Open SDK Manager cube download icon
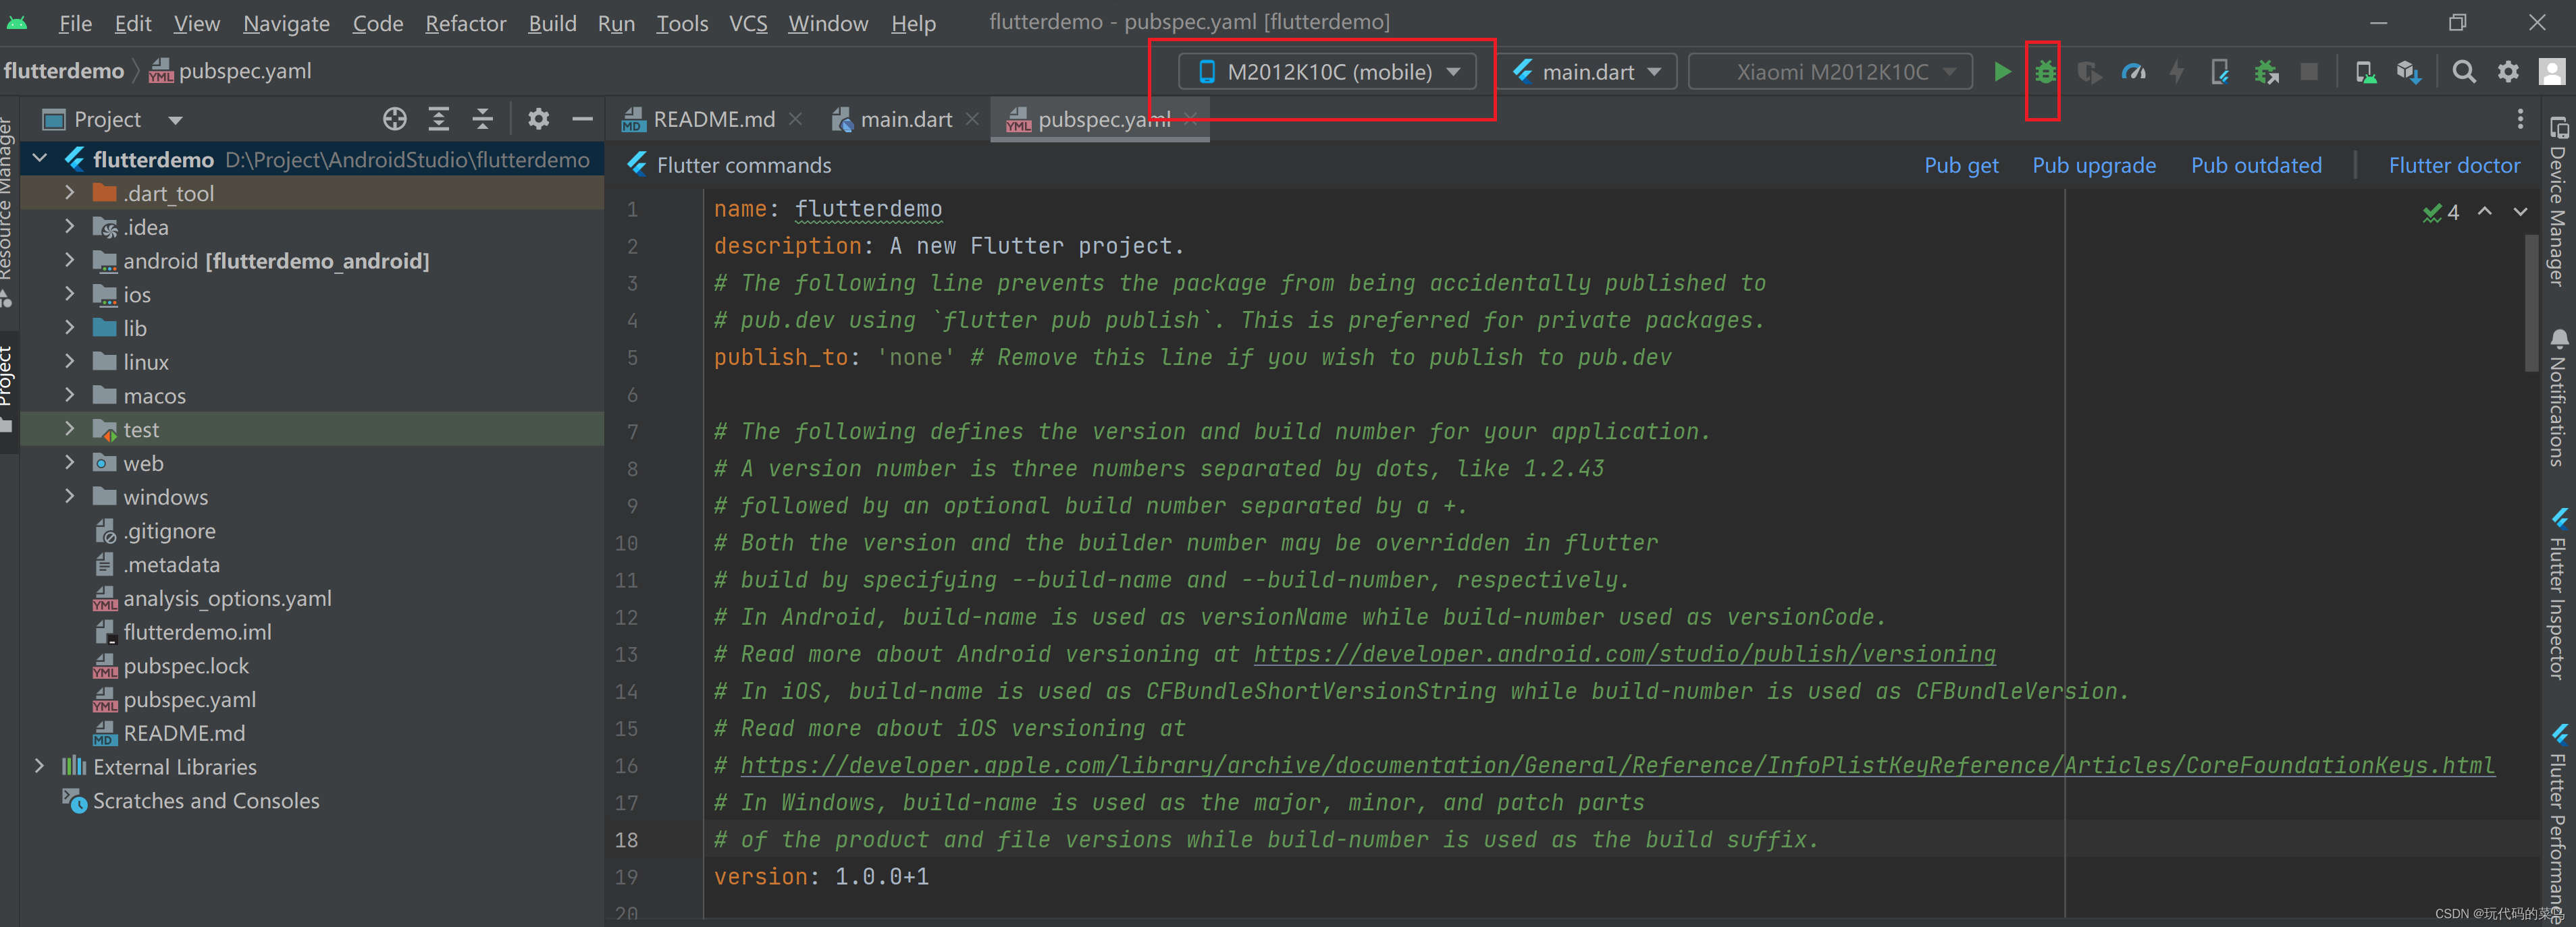This screenshot has height=927, width=2576. 2408,72
